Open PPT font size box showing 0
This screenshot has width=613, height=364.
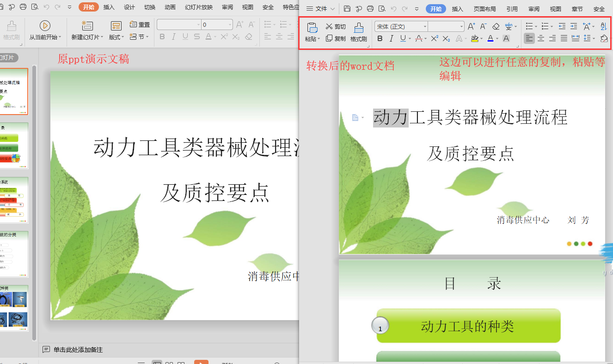[217, 24]
